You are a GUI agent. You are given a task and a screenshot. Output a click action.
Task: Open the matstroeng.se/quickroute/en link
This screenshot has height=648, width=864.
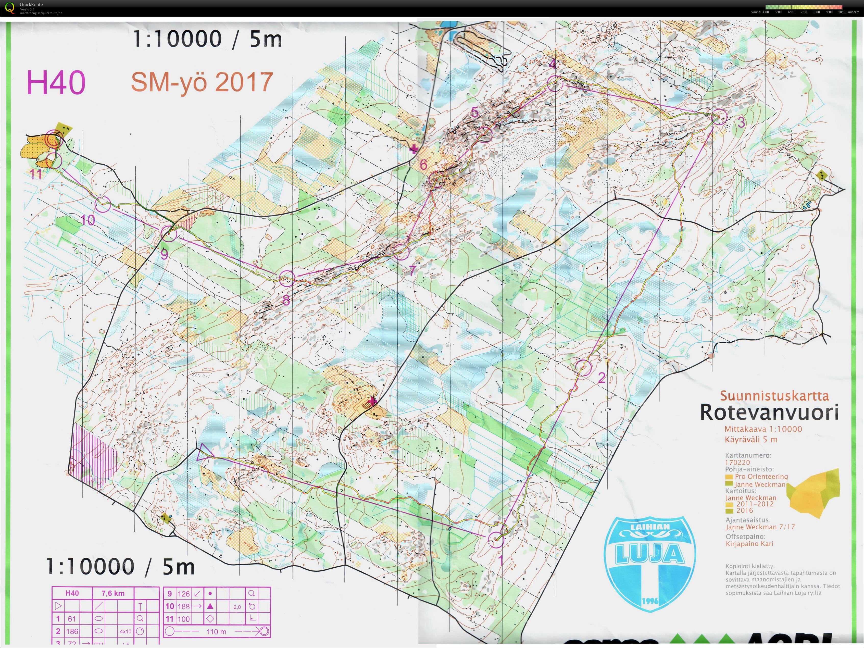(x=41, y=13)
